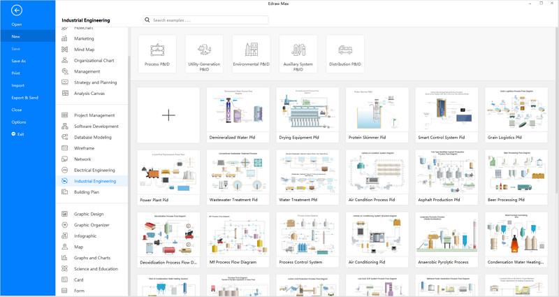Click the Search examples input field
The image size is (559, 297).
(x=206, y=20)
